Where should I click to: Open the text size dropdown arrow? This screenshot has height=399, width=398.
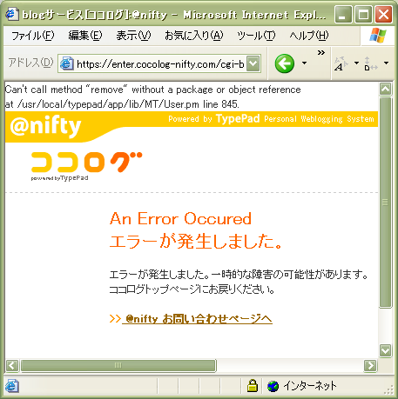(x=356, y=63)
